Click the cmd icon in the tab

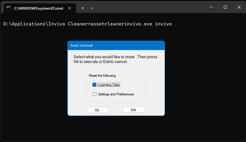point(9,8)
